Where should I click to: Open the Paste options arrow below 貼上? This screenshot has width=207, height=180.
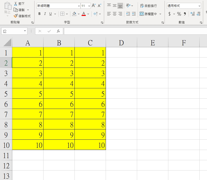pyautogui.click(x=7, y=16)
